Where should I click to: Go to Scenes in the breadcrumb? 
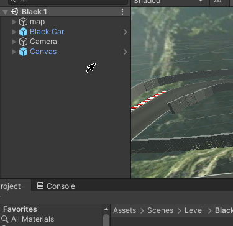(160, 210)
